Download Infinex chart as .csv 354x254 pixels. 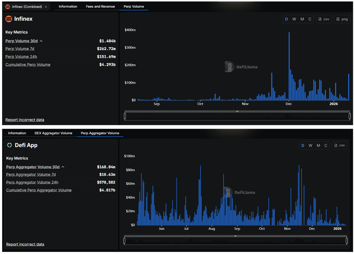tap(324, 19)
